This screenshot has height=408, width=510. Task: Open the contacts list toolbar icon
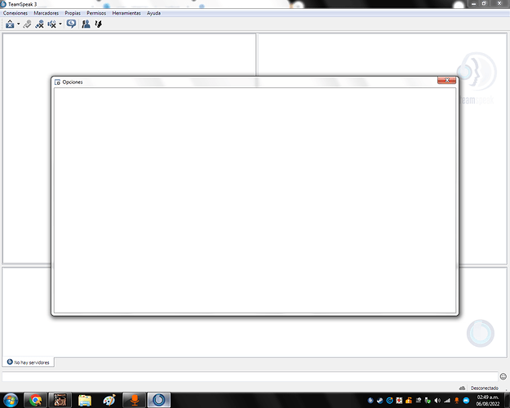pos(86,24)
